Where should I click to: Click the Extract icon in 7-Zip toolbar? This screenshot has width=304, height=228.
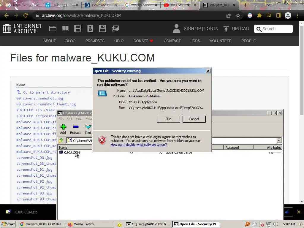(75, 129)
